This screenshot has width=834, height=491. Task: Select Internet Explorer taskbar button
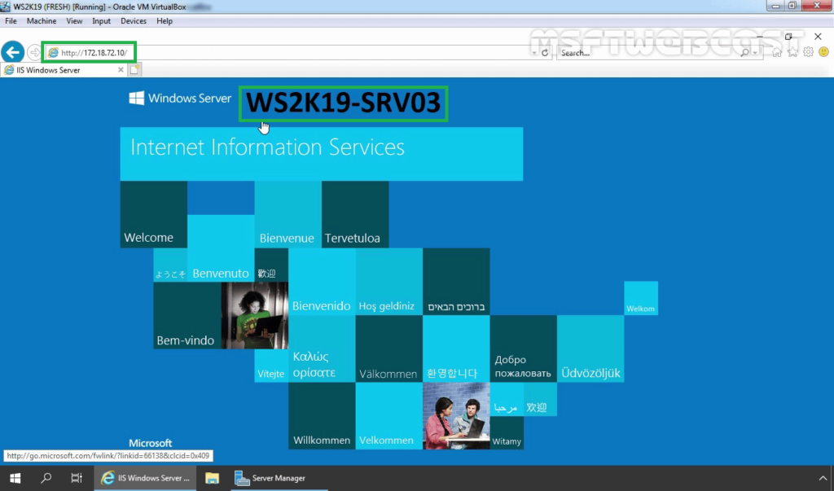pos(145,478)
